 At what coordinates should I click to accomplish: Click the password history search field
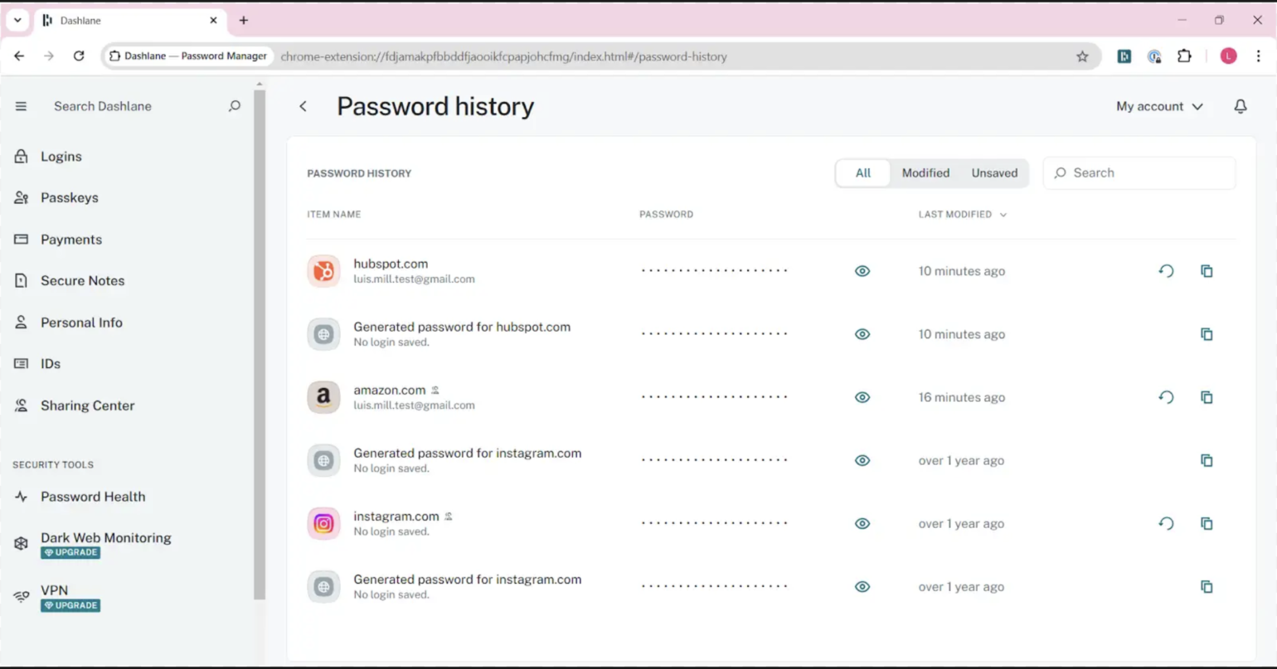(1139, 172)
